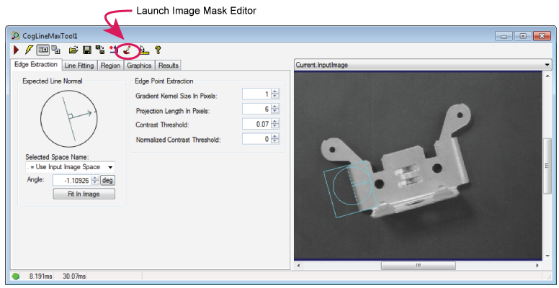This screenshot has height=288, width=559.
Task: Switch to the Line Fitting tab
Action: (79, 65)
